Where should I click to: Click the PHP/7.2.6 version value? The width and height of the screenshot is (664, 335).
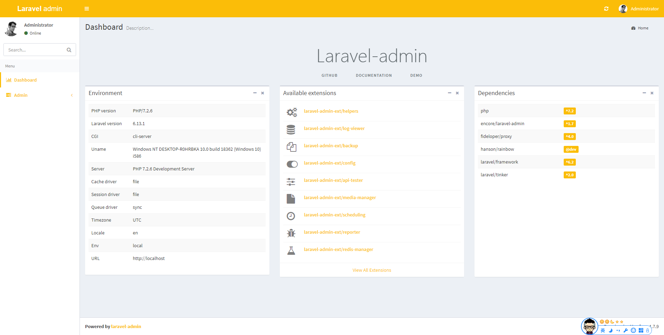[142, 111]
